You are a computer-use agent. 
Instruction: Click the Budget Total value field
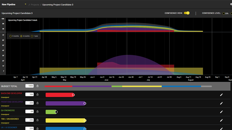tap(29, 86)
